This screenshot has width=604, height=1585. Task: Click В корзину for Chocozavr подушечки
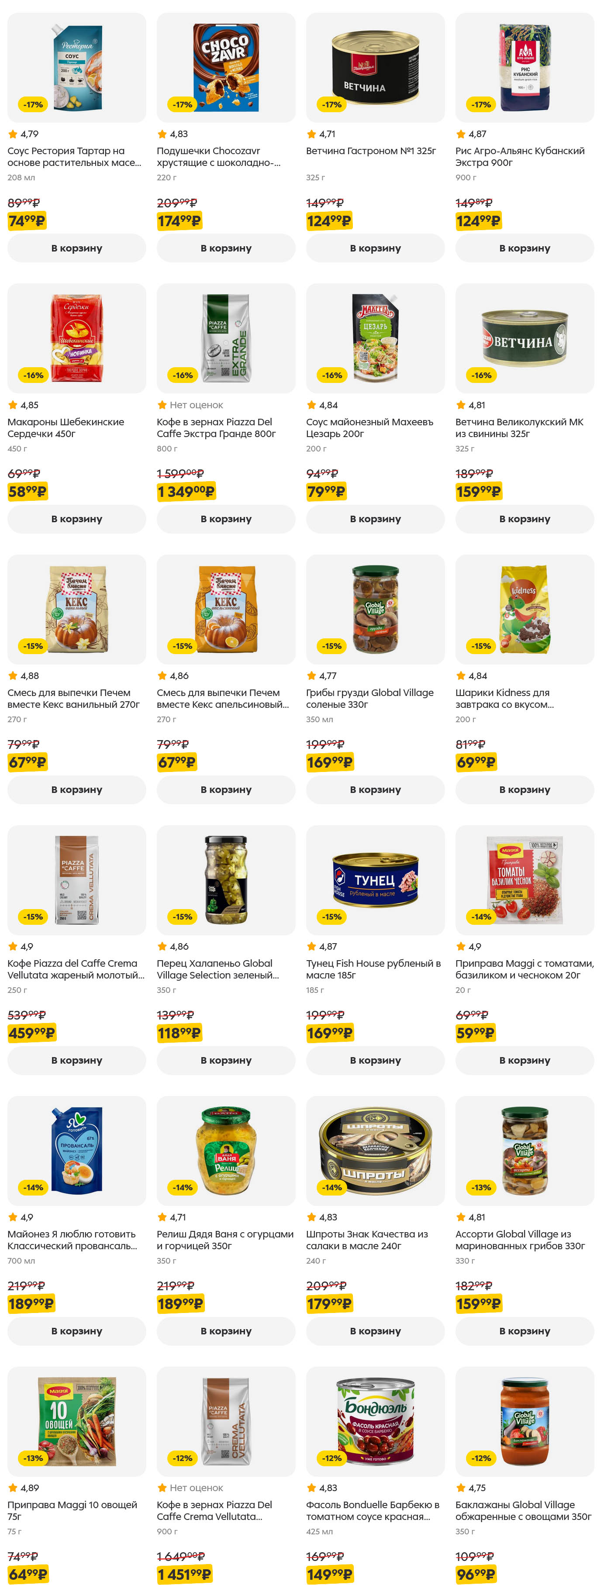226,248
